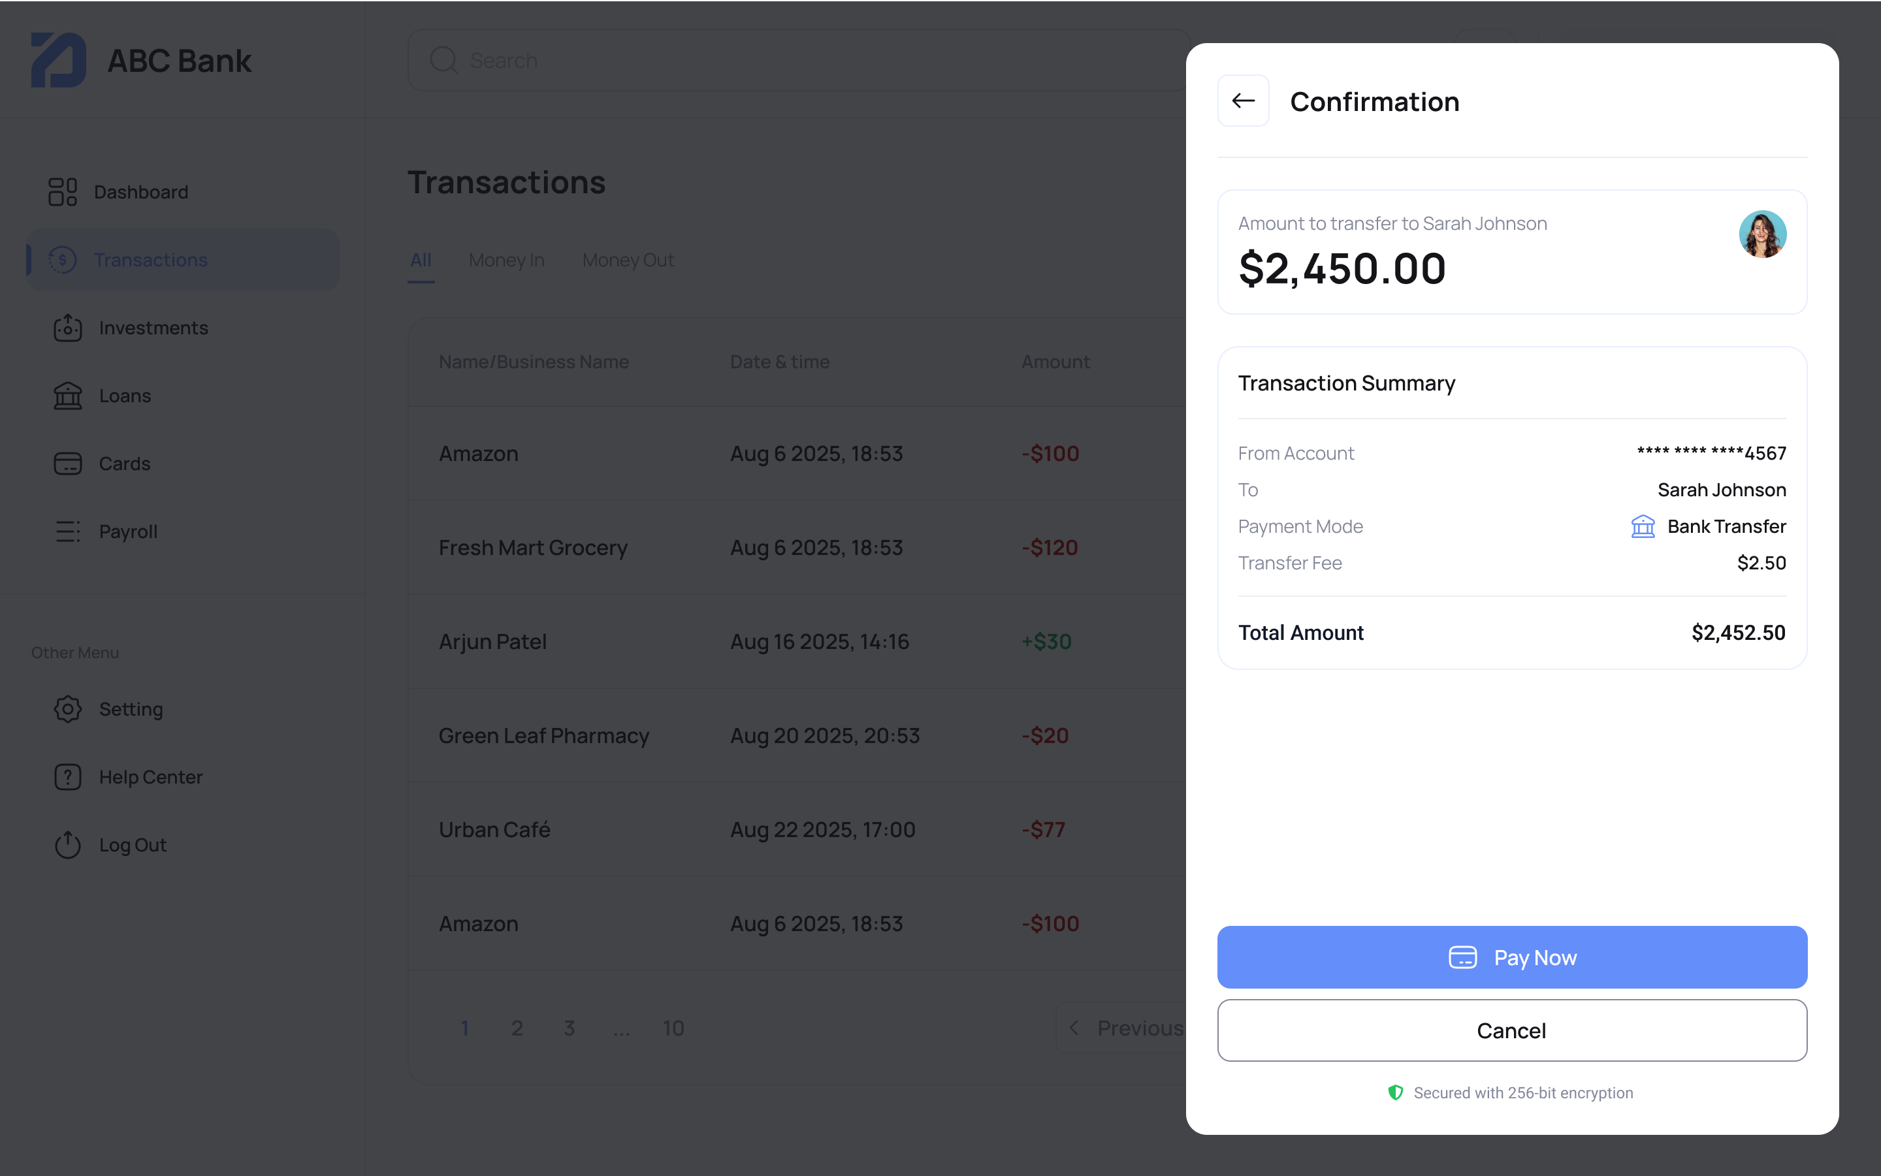Click the search magnifier icon
Viewport: 1881px width, 1176px height.
tap(443, 60)
